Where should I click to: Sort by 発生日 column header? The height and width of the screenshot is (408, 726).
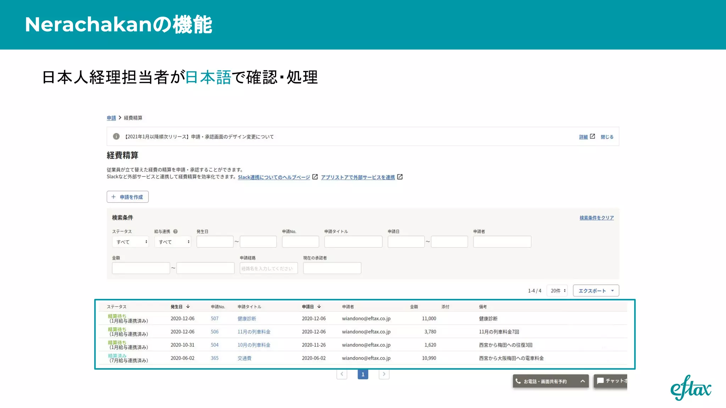click(x=180, y=307)
